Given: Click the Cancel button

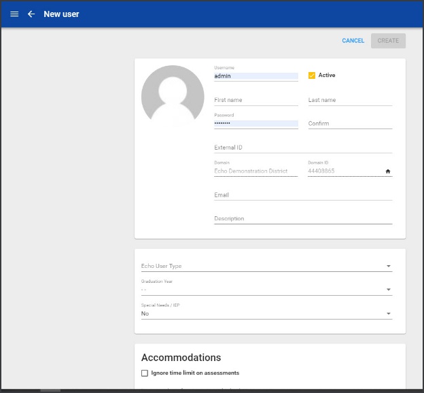Looking at the screenshot, I should (353, 41).
